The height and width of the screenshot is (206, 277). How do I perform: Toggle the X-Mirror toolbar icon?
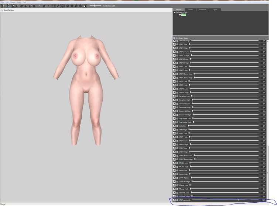click(x=54, y=6)
